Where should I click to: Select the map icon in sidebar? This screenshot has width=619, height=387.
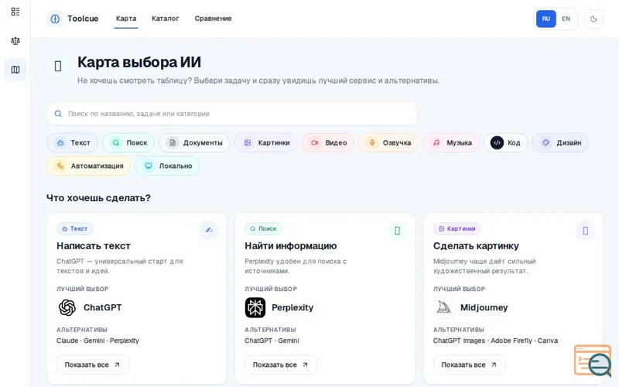(15, 70)
